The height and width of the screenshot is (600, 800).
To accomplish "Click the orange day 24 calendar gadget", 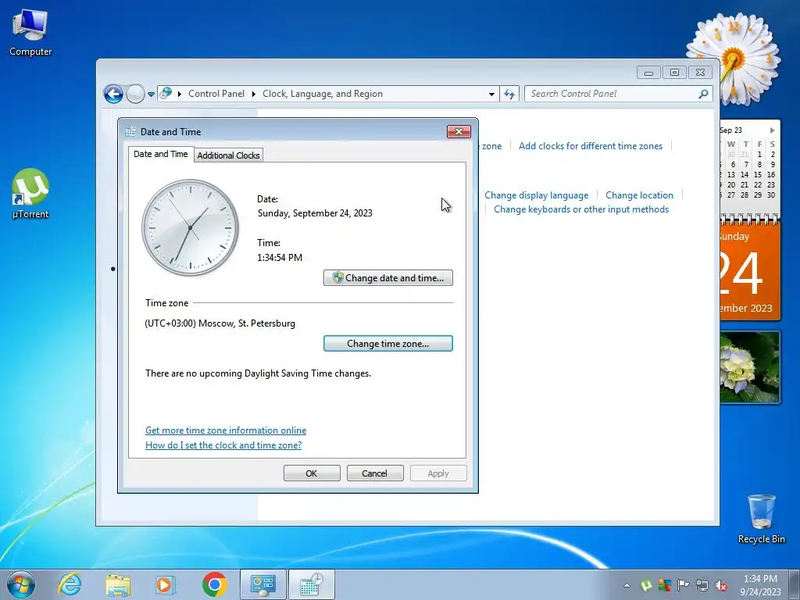I will (749, 271).
